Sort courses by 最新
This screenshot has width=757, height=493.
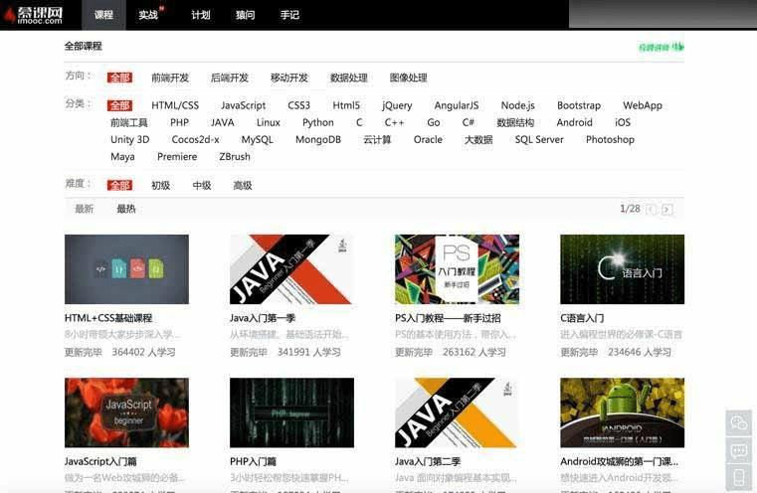coord(84,209)
